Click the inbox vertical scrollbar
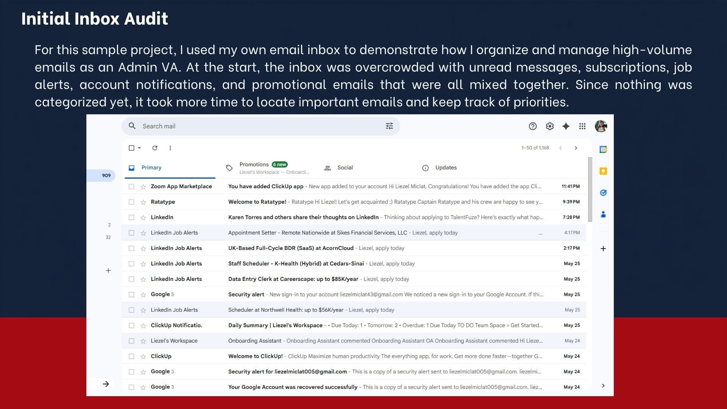 tap(590, 189)
